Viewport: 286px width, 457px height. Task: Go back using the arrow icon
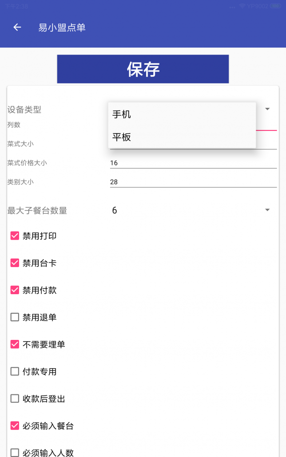[x=17, y=28]
